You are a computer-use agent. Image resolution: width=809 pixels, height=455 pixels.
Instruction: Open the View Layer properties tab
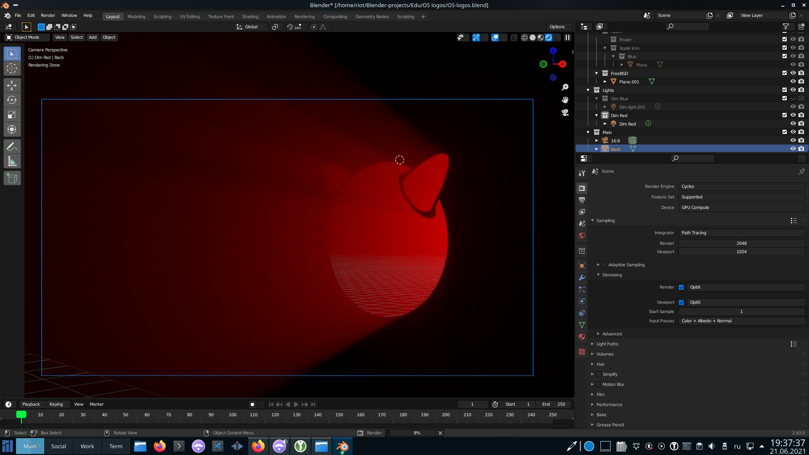tap(582, 212)
